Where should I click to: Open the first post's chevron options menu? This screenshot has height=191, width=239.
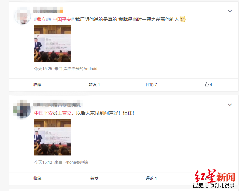click(x=230, y=11)
